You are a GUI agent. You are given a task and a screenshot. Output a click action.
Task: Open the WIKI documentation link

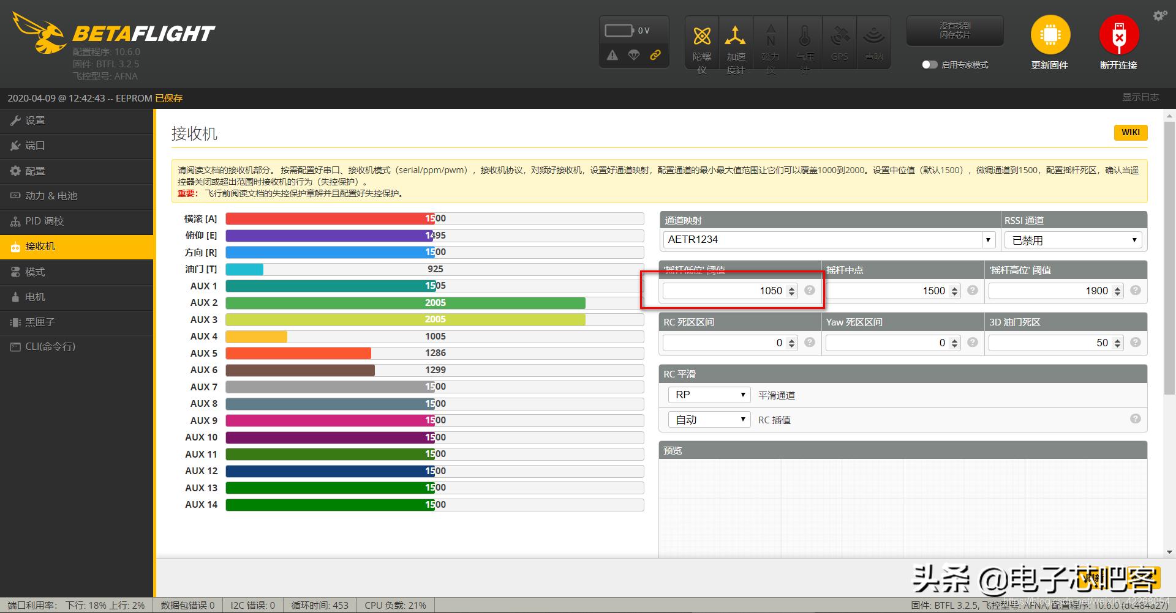pyautogui.click(x=1130, y=132)
